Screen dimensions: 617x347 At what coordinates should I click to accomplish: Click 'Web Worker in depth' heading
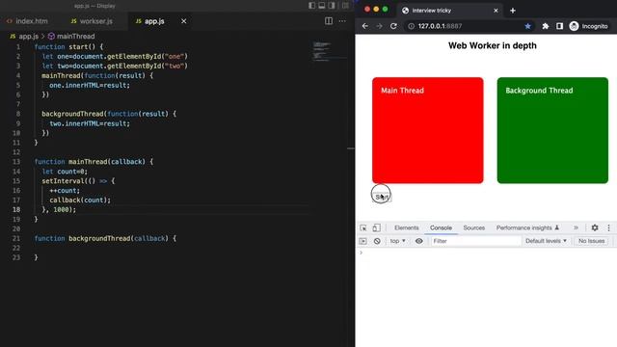tap(493, 45)
